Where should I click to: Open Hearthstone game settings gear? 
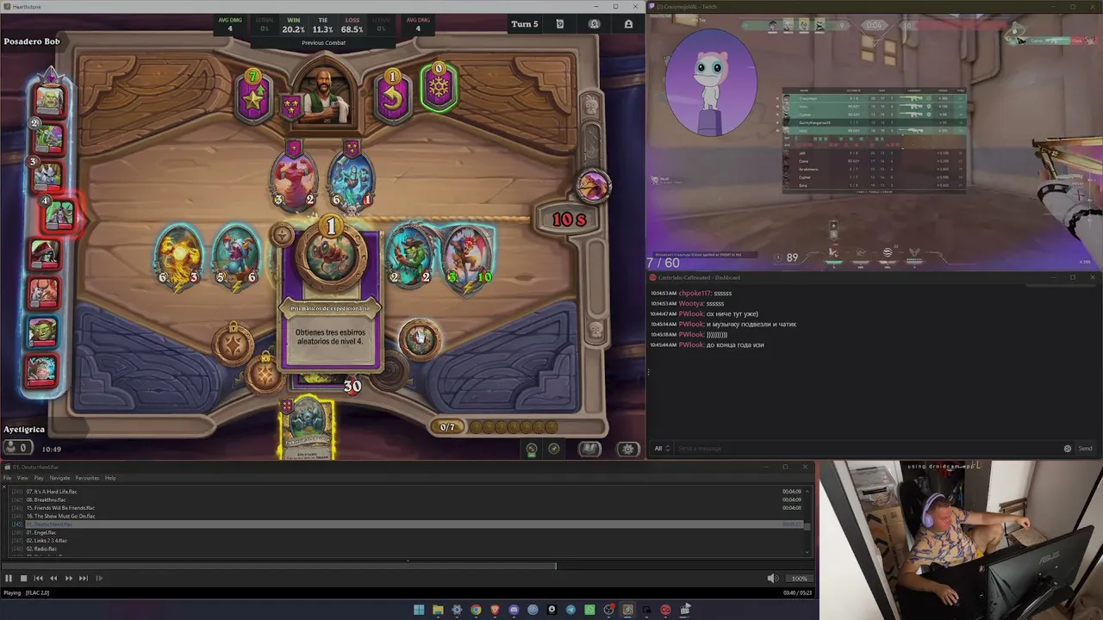pyautogui.click(x=628, y=449)
